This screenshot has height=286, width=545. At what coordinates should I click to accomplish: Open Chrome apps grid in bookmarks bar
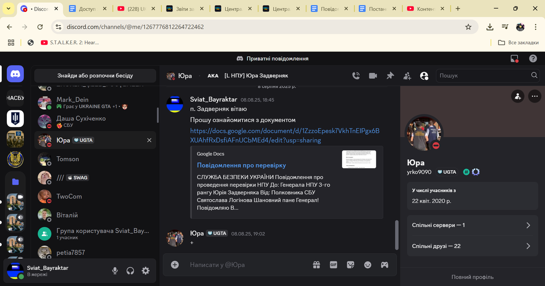(11, 43)
